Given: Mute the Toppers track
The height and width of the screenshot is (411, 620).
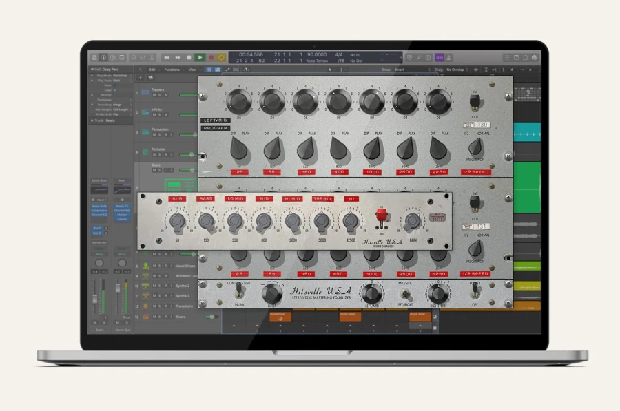Looking at the screenshot, I should click(x=154, y=95).
